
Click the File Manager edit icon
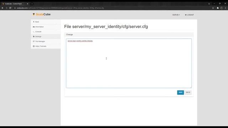pyautogui.click(x=34, y=41)
